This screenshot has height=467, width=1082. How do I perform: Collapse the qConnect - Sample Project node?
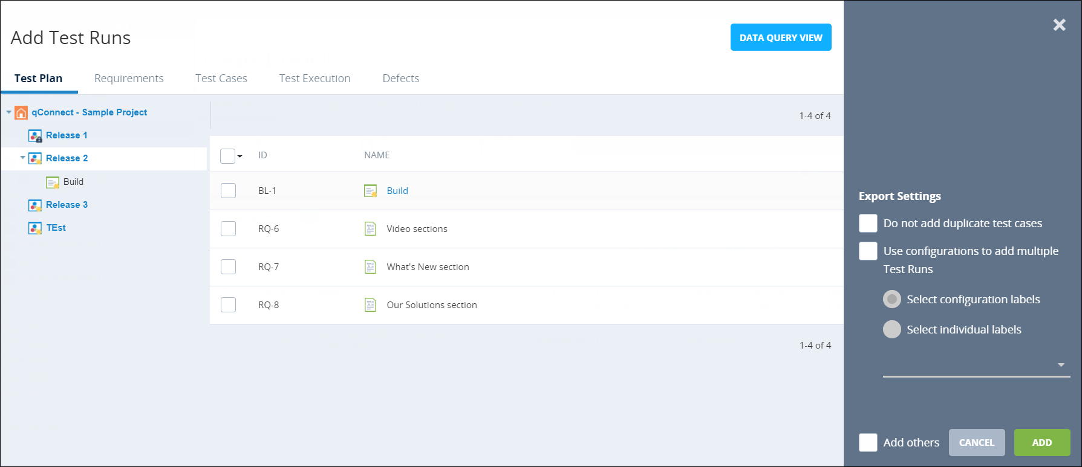pyautogui.click(x=8, y=112)
